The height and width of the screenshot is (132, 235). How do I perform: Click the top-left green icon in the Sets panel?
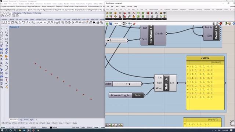click(x=138, y=13)
